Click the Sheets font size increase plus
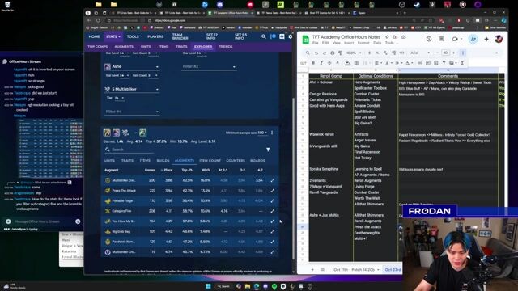518x291 pixels. pos(453,53)
